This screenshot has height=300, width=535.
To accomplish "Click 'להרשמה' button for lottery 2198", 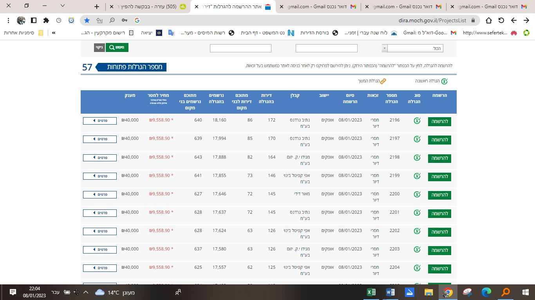I will 439,158.
